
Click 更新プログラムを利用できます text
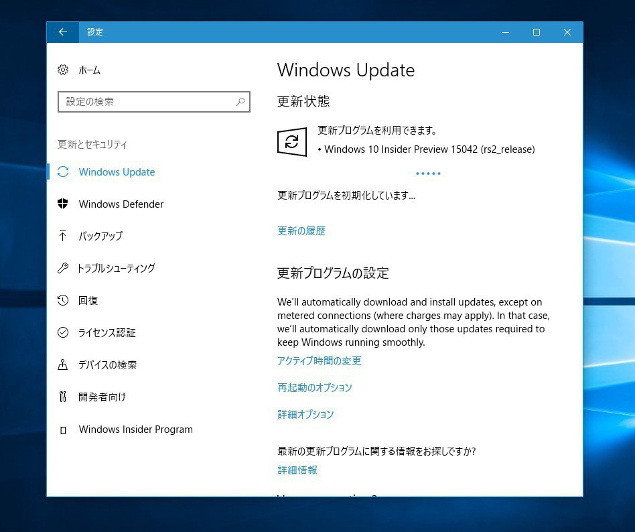pyautogui.click(x=377, y=130)
